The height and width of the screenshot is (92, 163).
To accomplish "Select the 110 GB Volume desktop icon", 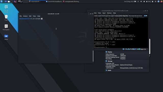I will (6, 9).
